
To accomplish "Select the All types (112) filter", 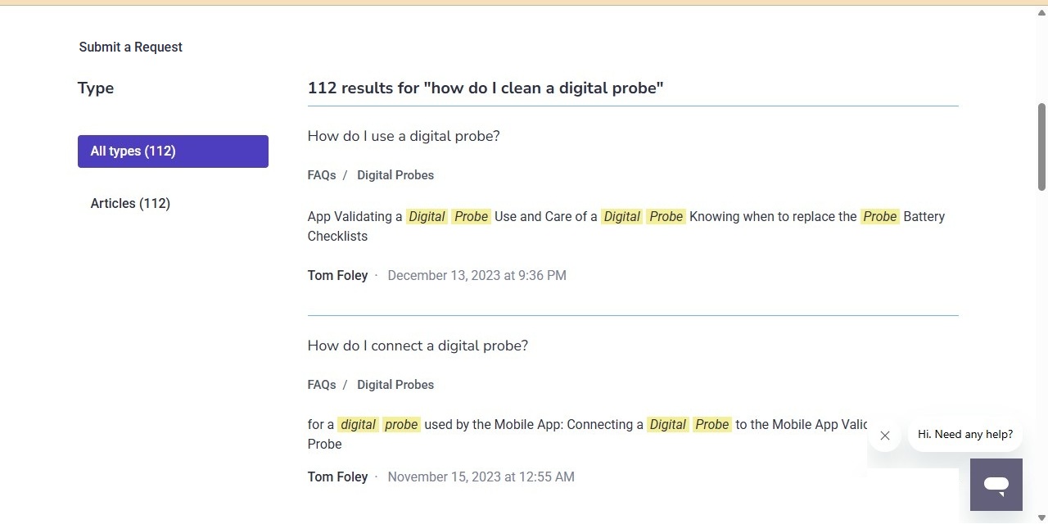I will (173, 151).
